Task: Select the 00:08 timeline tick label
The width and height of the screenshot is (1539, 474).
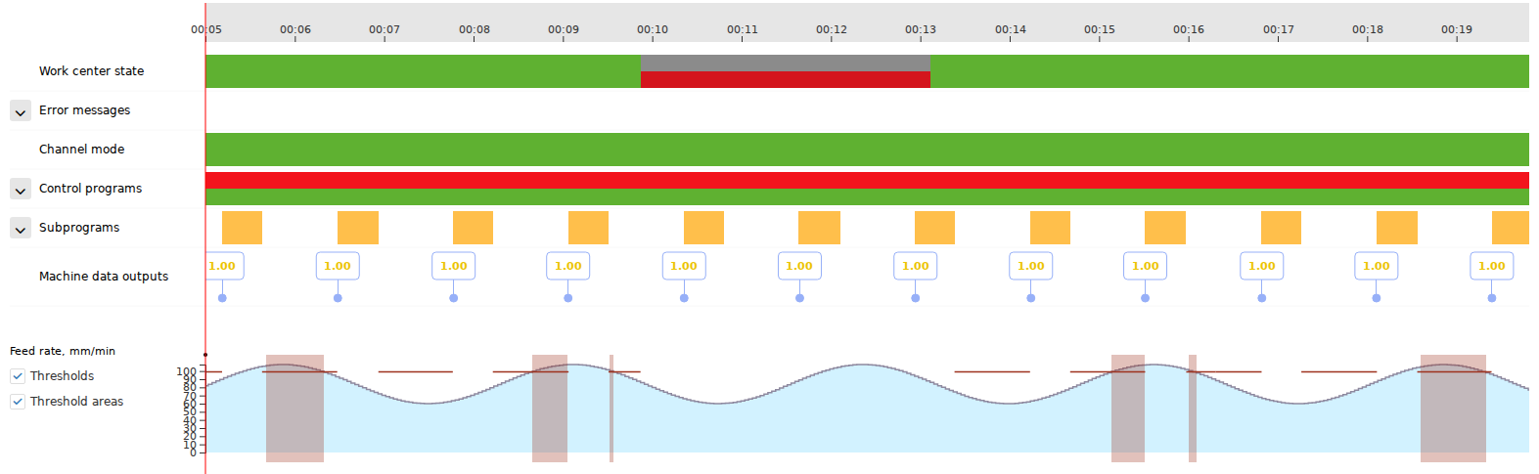Action: [475, 29]
